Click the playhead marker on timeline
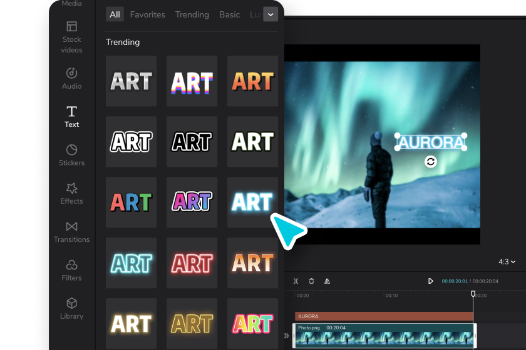The image size is (526, 350). pyautogui.click(x=473, y=294)
